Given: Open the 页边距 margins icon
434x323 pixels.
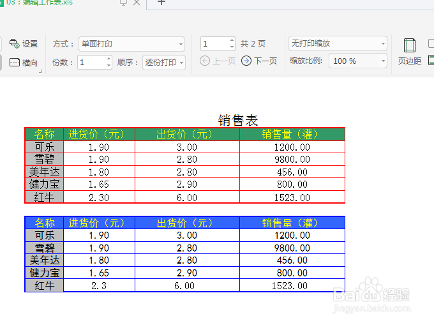Looking at the screenshot, I should pos(410,52).
